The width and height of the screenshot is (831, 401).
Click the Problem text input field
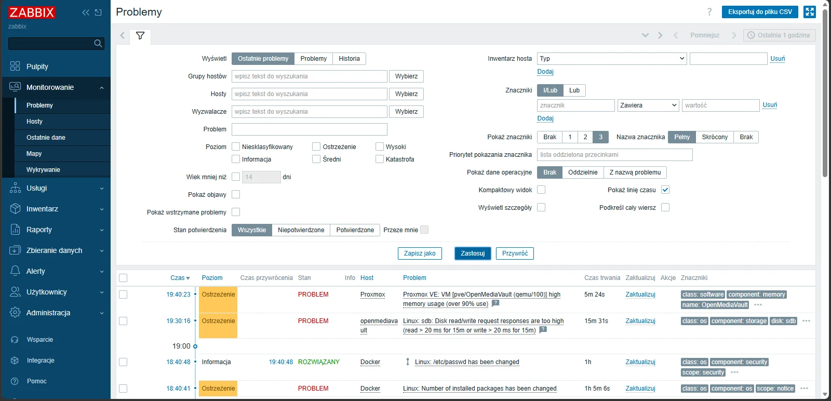pyautogui.click(x=310, y=129)
